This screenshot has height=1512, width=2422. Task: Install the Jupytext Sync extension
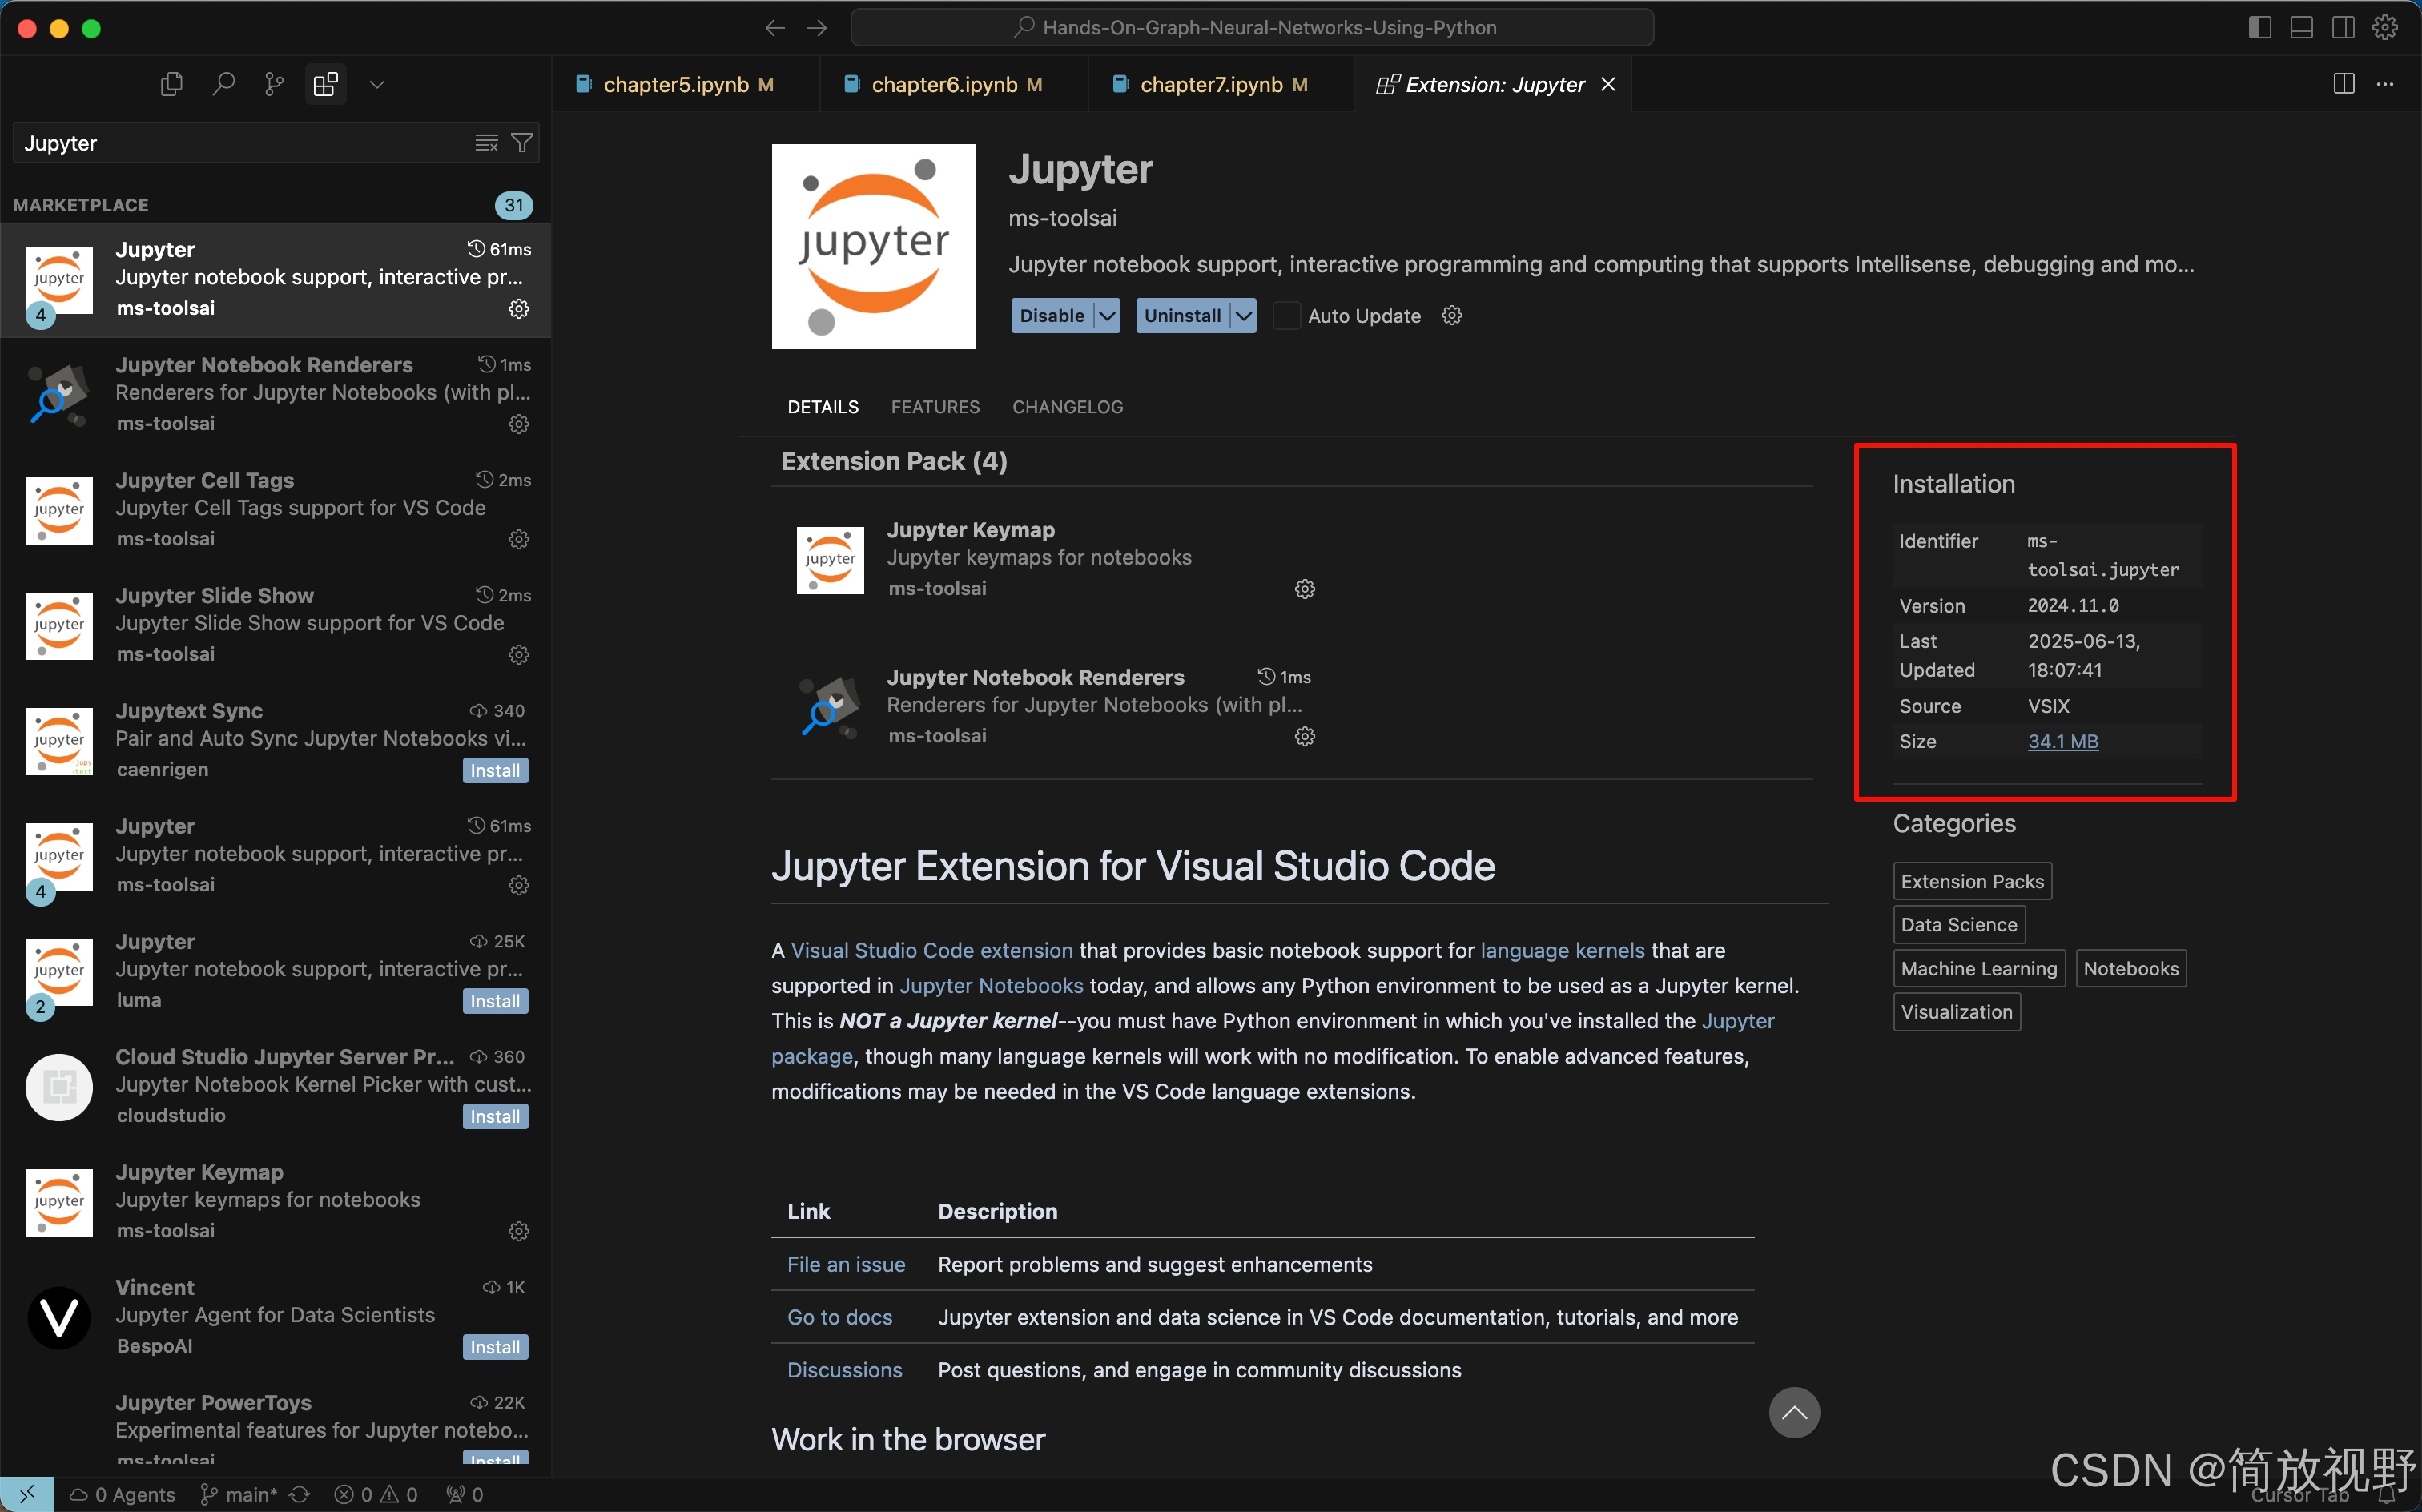495,771
